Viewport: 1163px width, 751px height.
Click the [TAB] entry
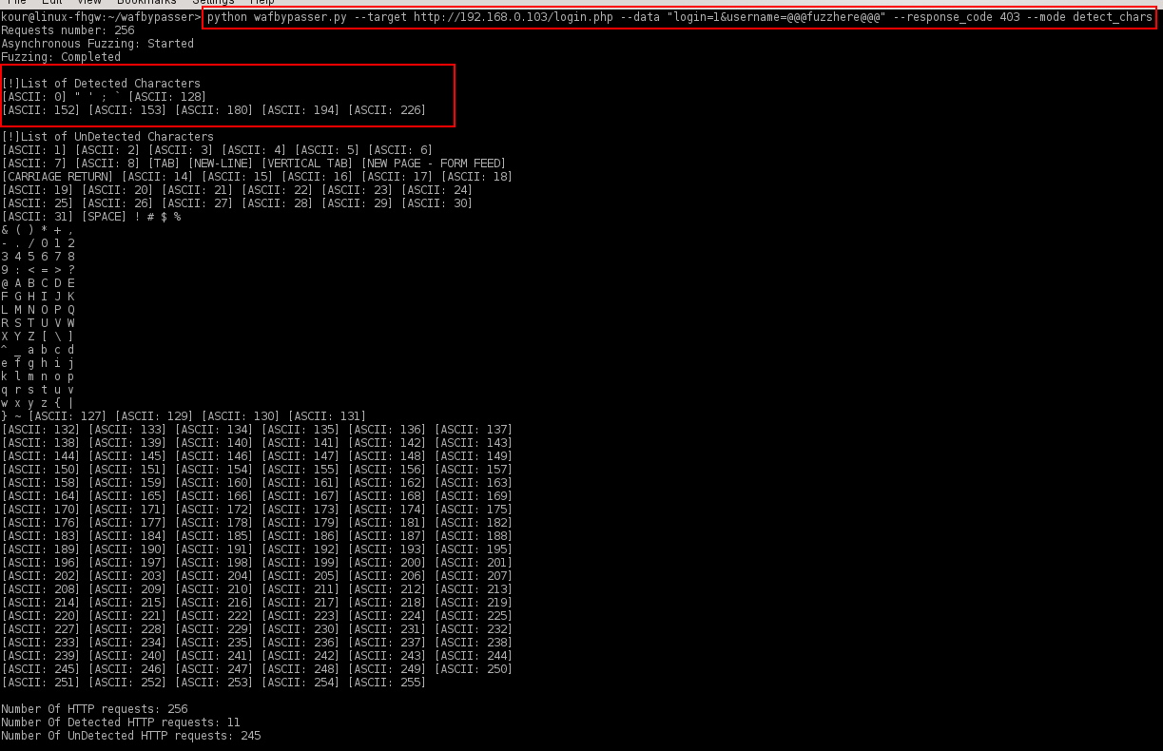point(165,164)
